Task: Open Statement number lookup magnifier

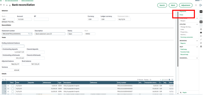Action: click(29, 34)
